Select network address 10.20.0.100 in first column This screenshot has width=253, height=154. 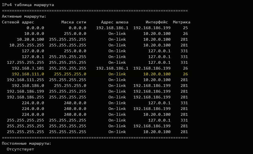tap(30, 39)
